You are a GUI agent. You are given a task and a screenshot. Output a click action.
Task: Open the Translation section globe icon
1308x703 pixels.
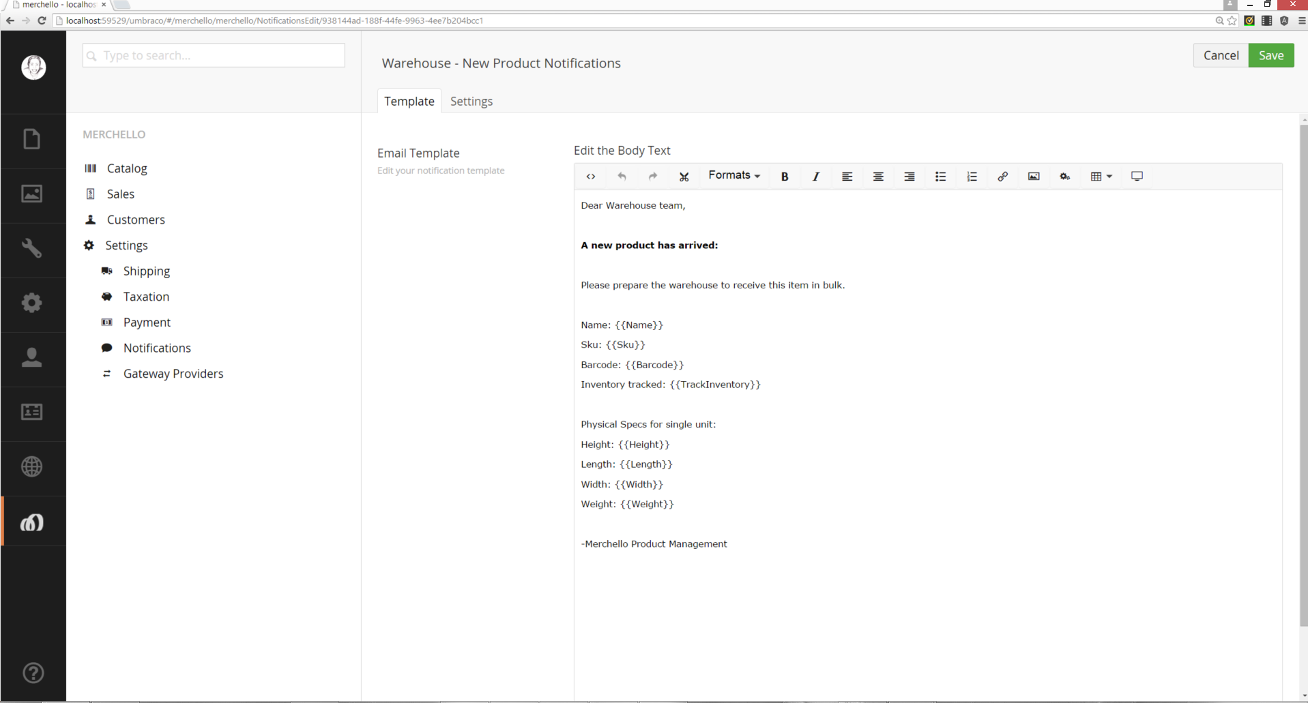coord(32,466)
